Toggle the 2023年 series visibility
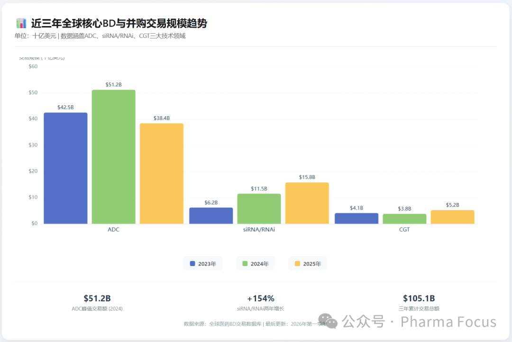This screenshot has height=342, width=512. coord(203,263)
